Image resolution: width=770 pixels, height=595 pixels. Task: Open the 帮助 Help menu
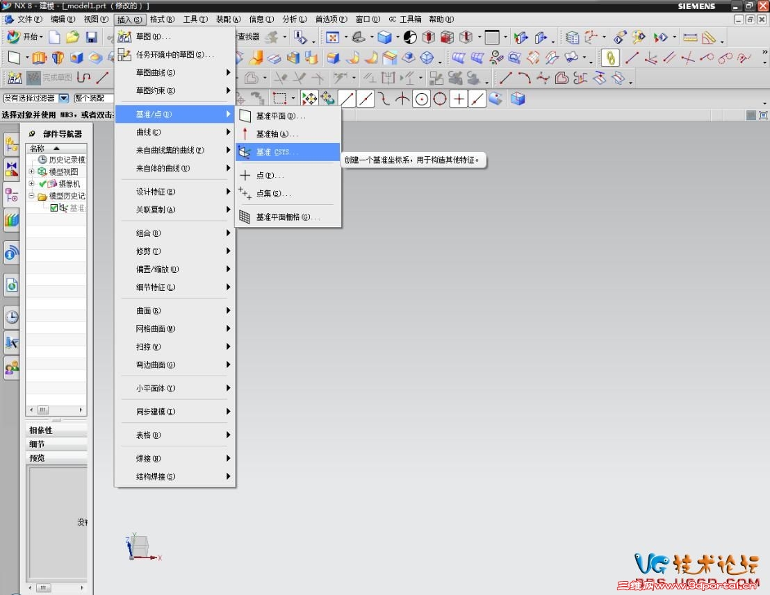coord(441,19)
